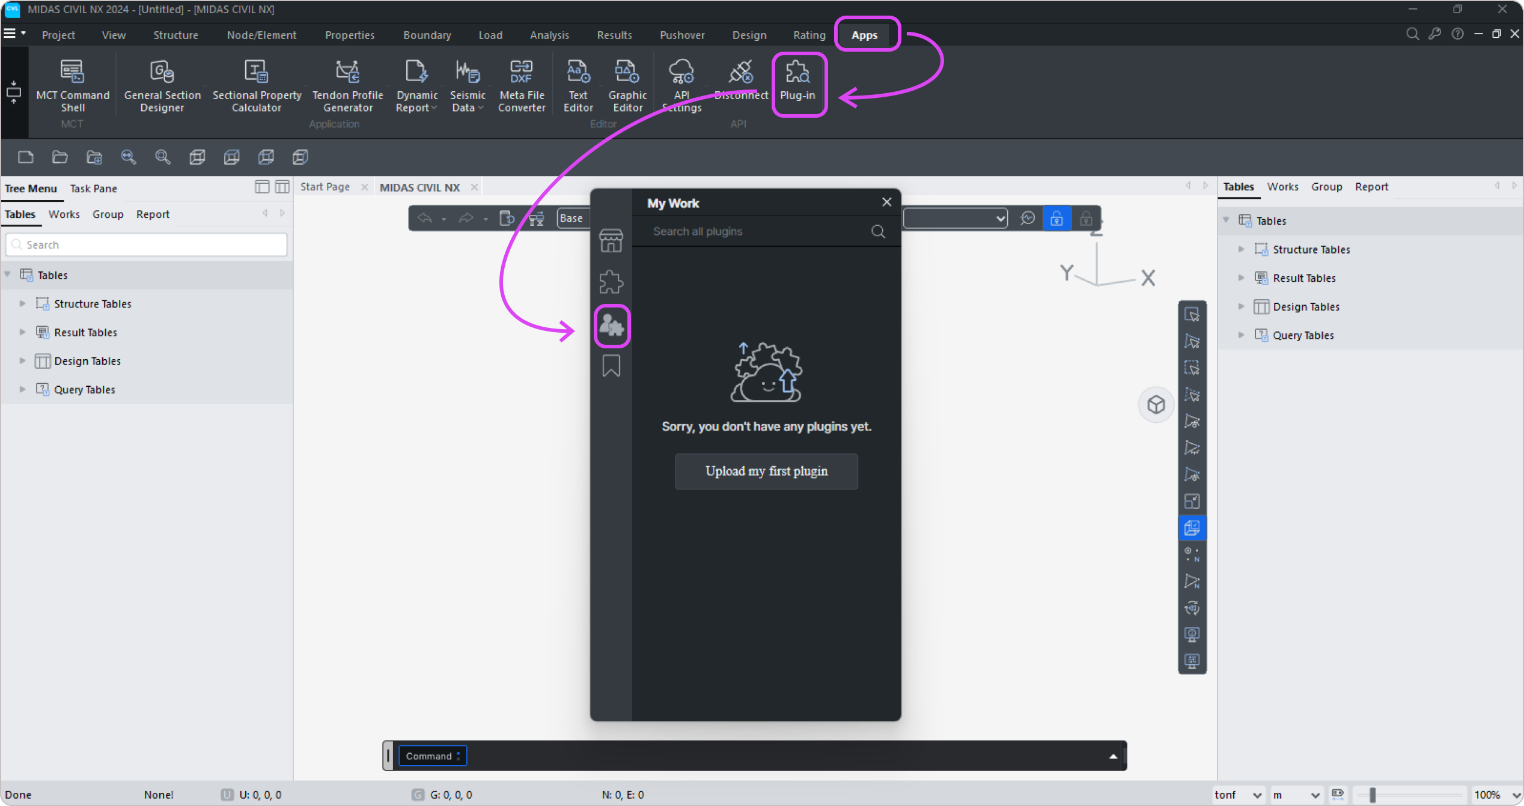The height and width of the screenshot is (806, 1524).
Task: Expand Query Tables in right panel
Action: [1241, 336]
